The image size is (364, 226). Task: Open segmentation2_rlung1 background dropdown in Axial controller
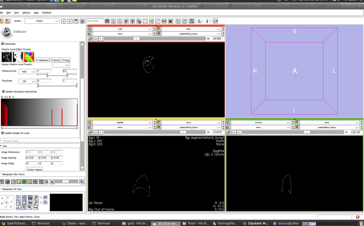pos(191,34)
